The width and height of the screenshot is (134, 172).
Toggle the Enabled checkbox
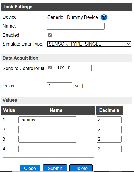point(50,35)
